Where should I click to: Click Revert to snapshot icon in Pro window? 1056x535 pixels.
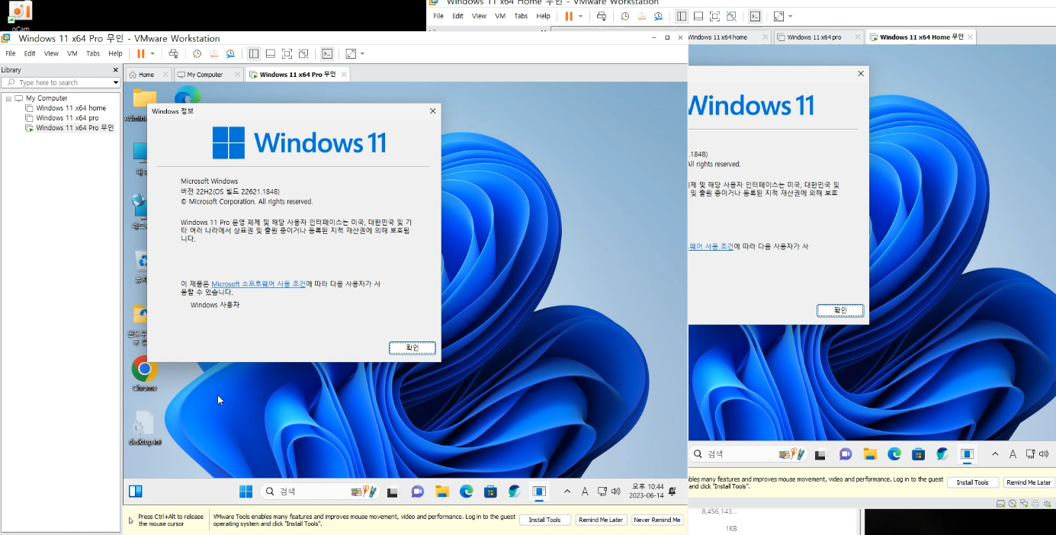click(213, 53)
